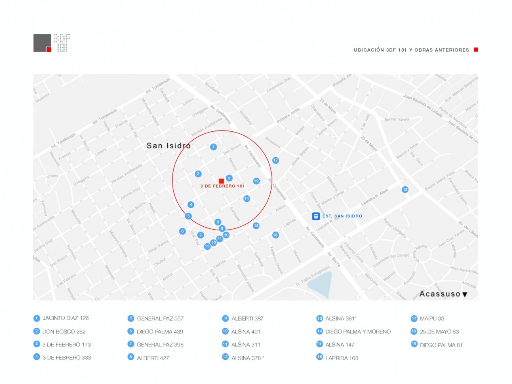The image size is (512, 384).
Task: Click map marker number 18
Action: point(405,190)
